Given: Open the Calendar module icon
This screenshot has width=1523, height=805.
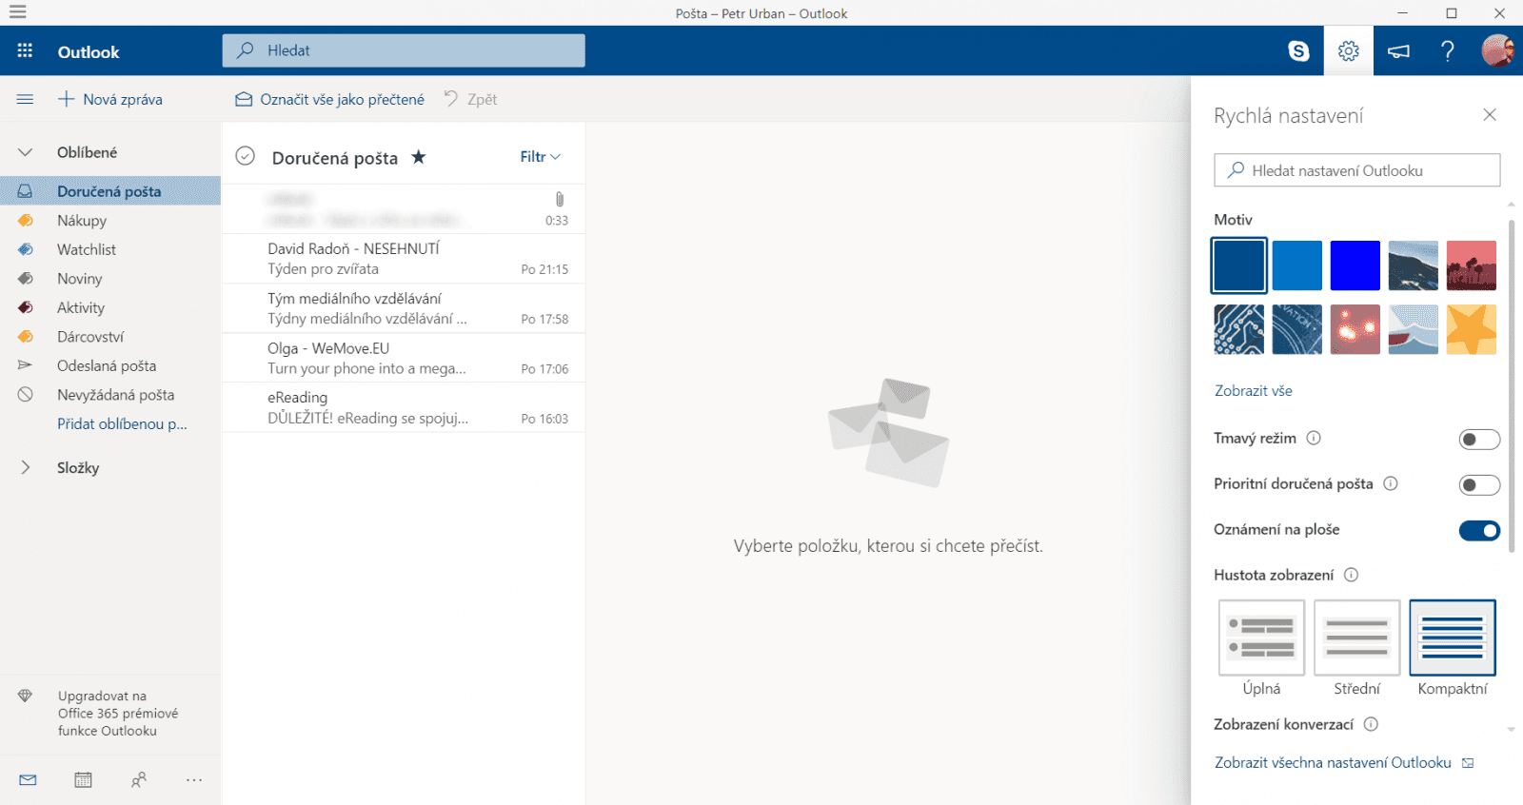Looking at the screenshot, I should click(84, 780).
